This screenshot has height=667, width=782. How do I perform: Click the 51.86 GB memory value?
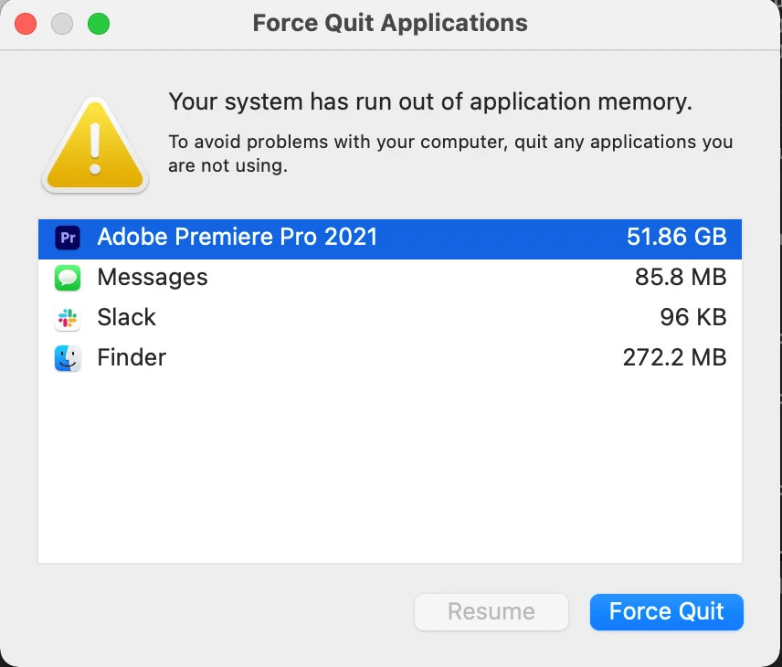[676, 237]
